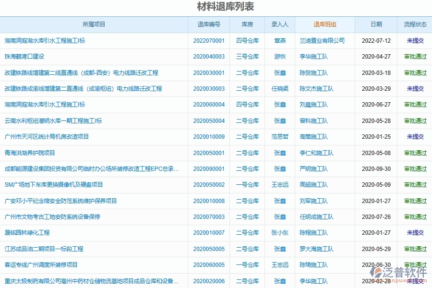Open return record 2022070001
The width and height of the screenshot is (432, 288).
point(208,40)
